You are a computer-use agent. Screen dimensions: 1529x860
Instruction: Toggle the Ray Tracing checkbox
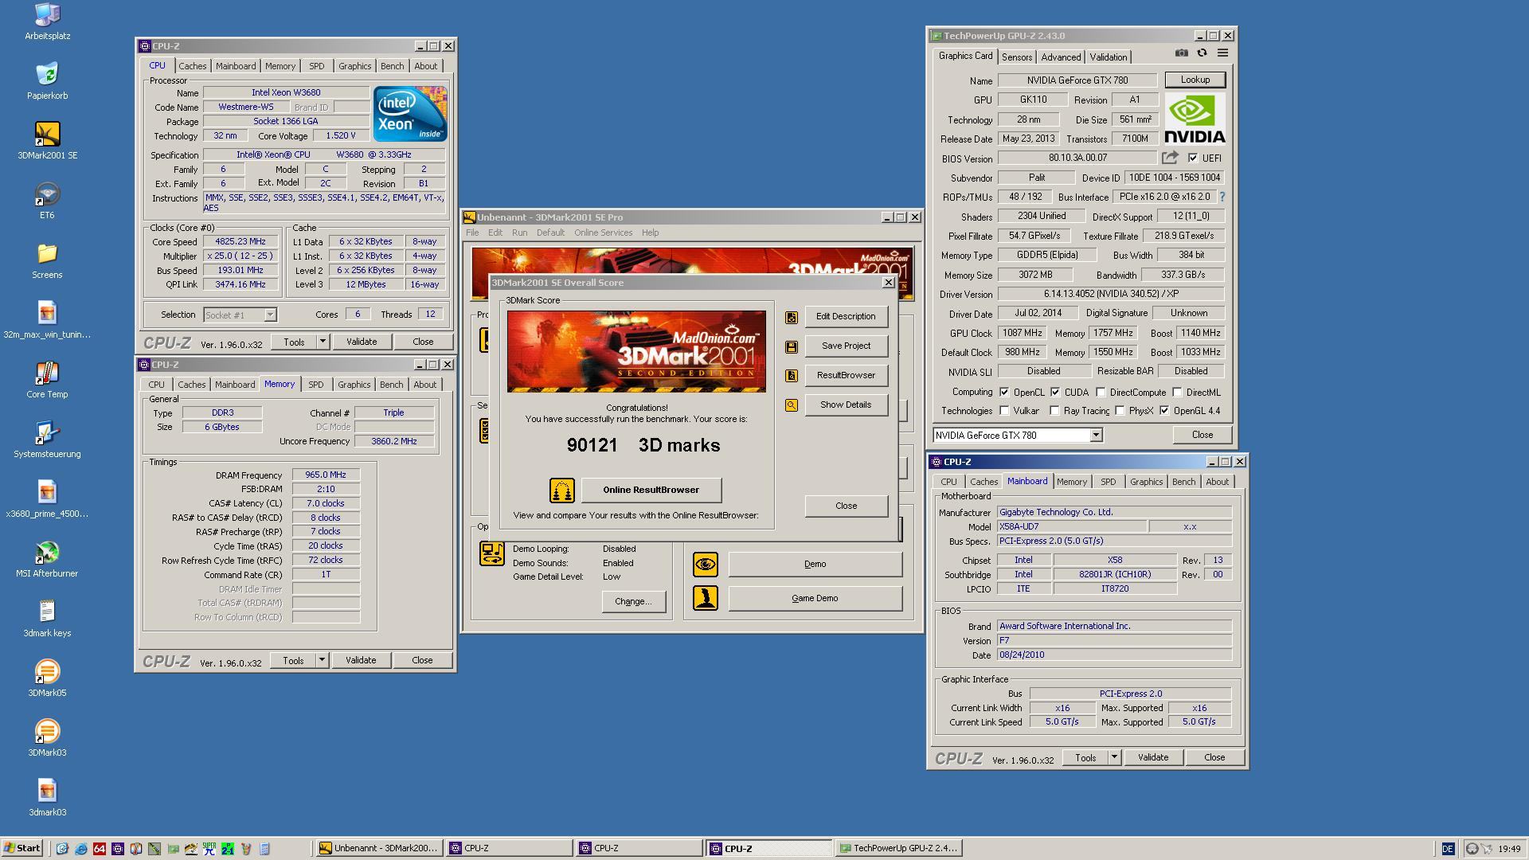click(x=1054, y=411)
